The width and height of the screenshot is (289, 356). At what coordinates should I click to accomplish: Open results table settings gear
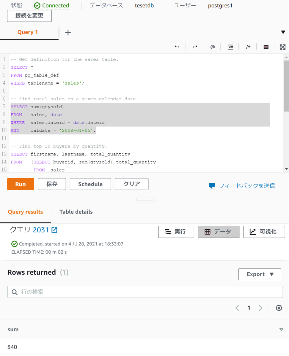pos(279,308)
